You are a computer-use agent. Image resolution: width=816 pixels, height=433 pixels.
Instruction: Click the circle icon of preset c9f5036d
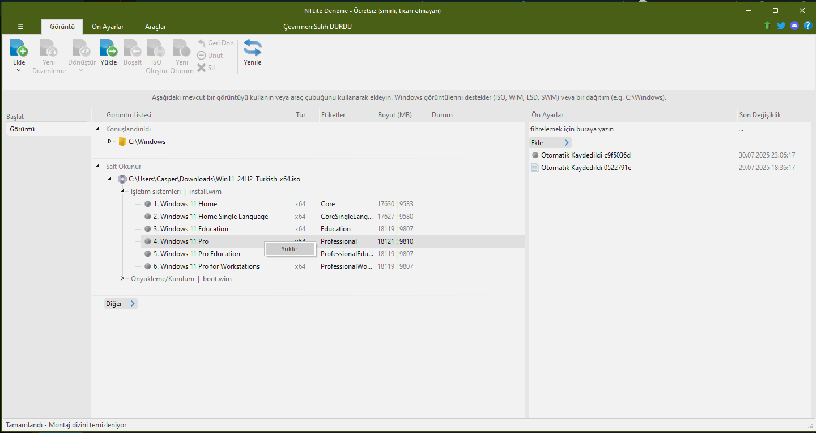pyautogui.click(x=535, y=155)
